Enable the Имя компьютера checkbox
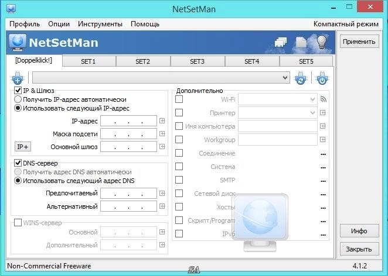Viewport: 388px width, 276px height. pos(179,126)
